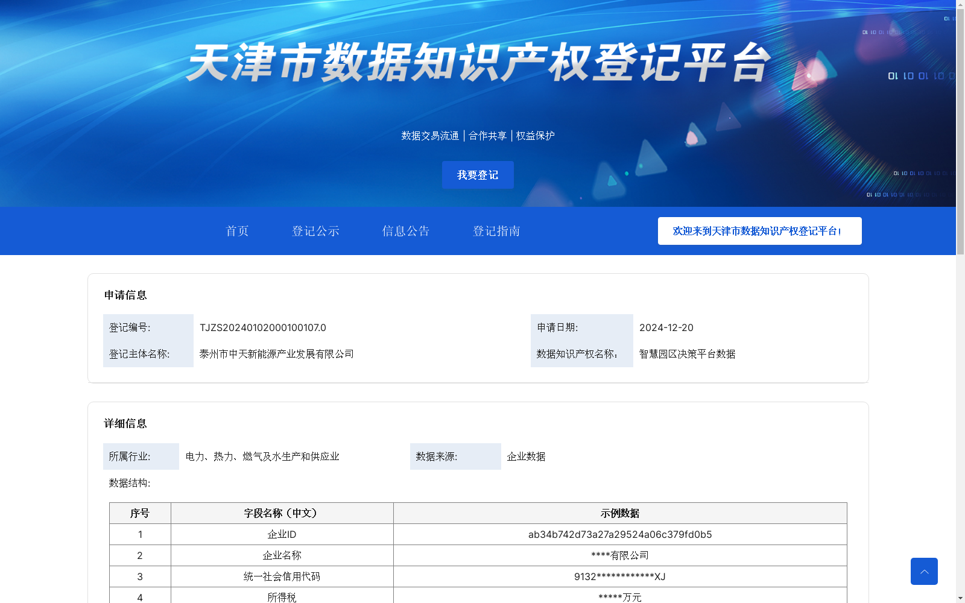The height and width of the screenshot is (603, 965).
Task: Click the 数据结构: label
Action: pyautogui.click(x=130, y=483)
